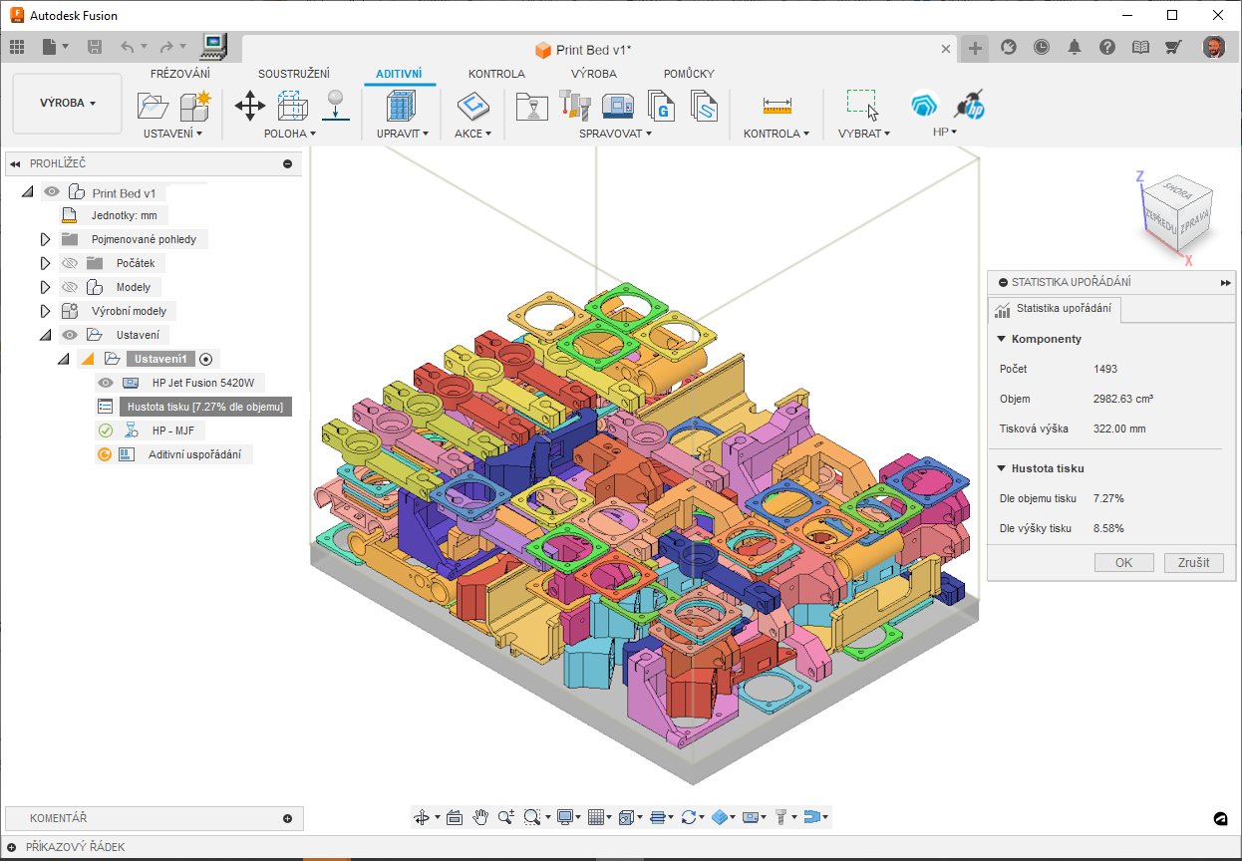
Task: Click the measure ruler icon above KONTROLA
Action: pyautogui.click(x=776, y=105)
